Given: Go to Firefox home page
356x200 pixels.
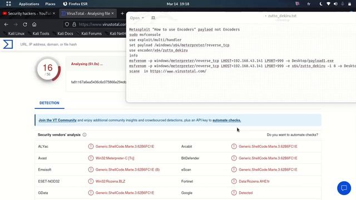Looking at the screenshot, I should coord(34,24).
